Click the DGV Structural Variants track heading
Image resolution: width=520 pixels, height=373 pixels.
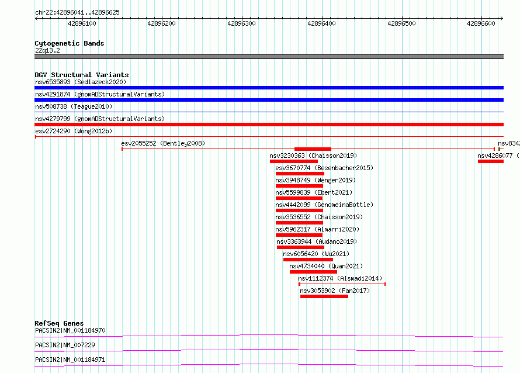(82, 75)
